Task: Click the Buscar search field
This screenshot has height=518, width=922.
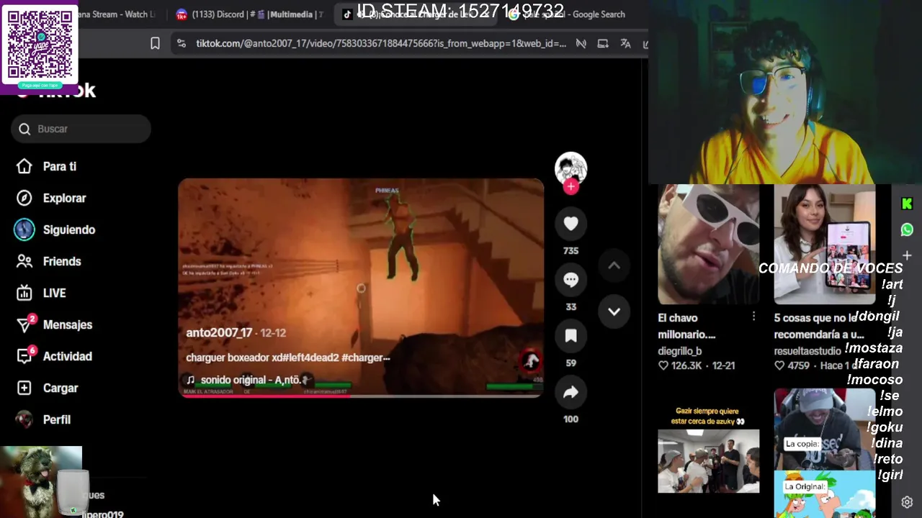Action: pyautogui.click(x=81, y=129)
